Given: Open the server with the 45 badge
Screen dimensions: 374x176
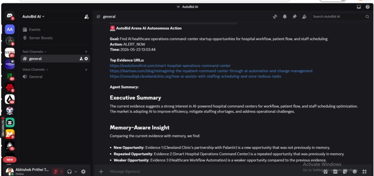Looking at the screenshot, I should click(10, 99).
